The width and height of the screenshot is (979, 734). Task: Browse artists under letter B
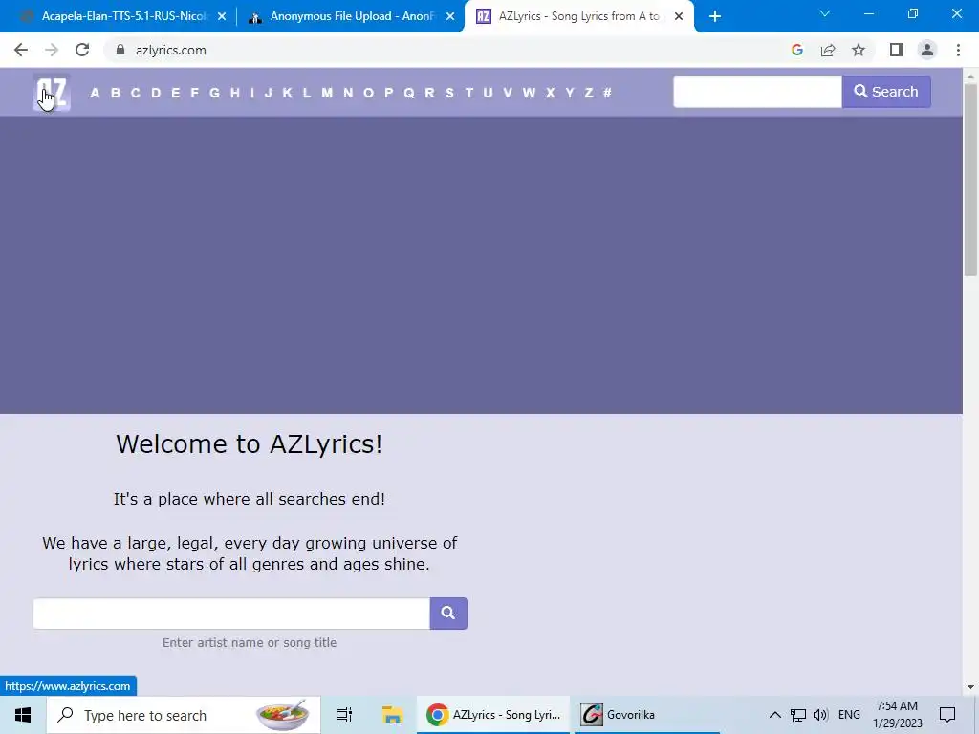(116, 93)
